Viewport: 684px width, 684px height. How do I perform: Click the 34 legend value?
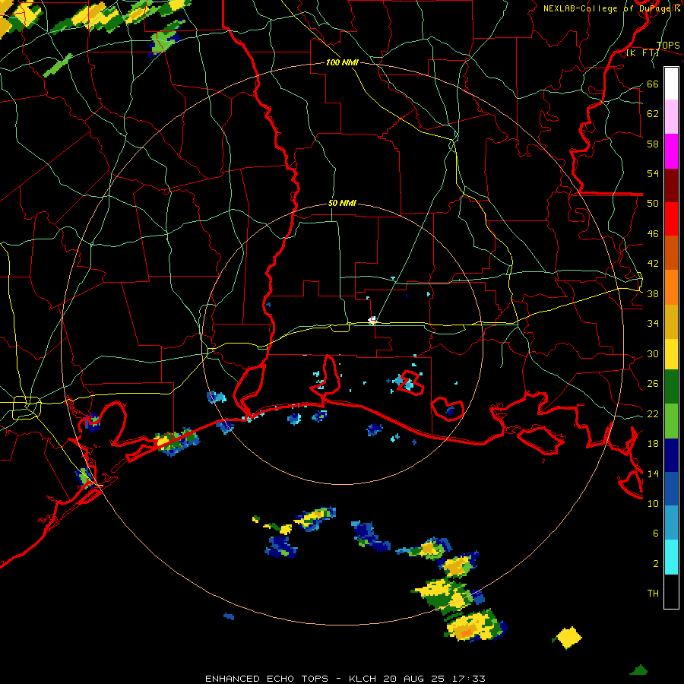tap(653, 323)
